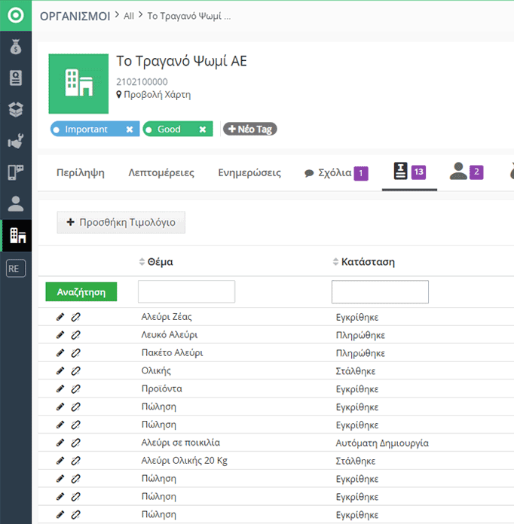This screenshot has width=514, height=524.
Task: Click Προσθήκη Τιμολόγιο button
Action: [121, 222]
